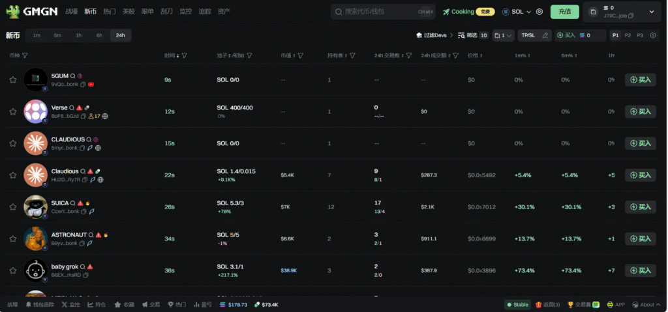Screen dimensions: 668x312
Task: Open the 热门 navigation menu
Action: (x=109, y=12)
